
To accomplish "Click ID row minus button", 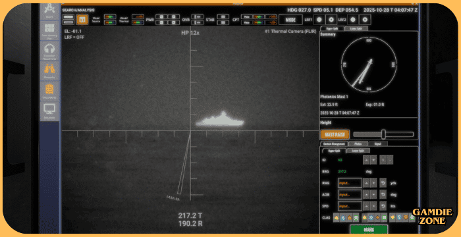I will tap(390, 160).
